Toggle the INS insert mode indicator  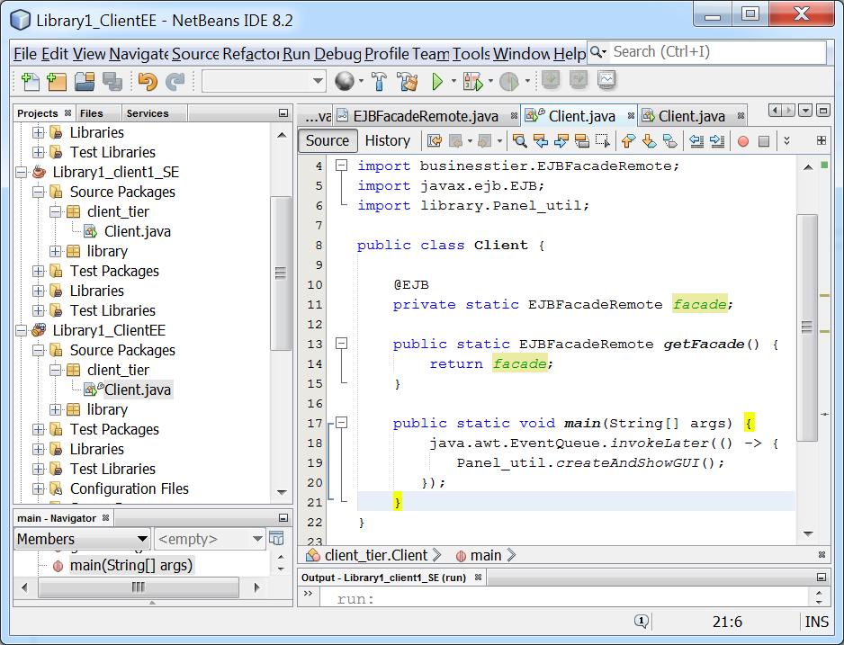tap(816, 622)
